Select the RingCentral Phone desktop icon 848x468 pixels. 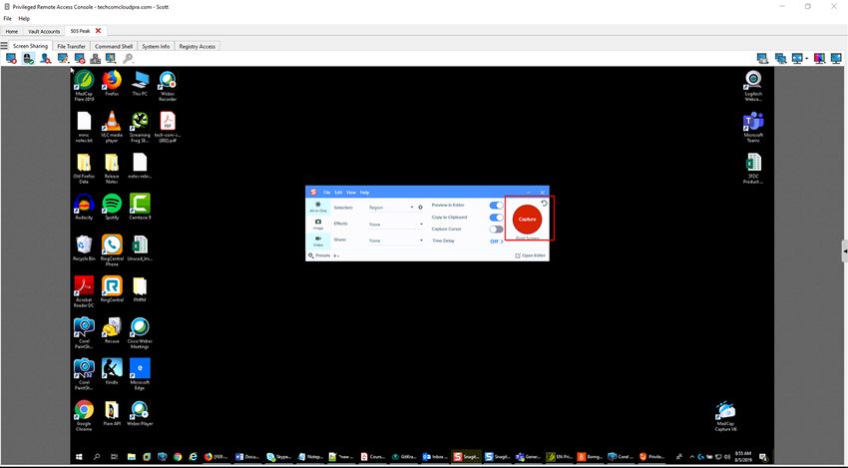(112, 250)
